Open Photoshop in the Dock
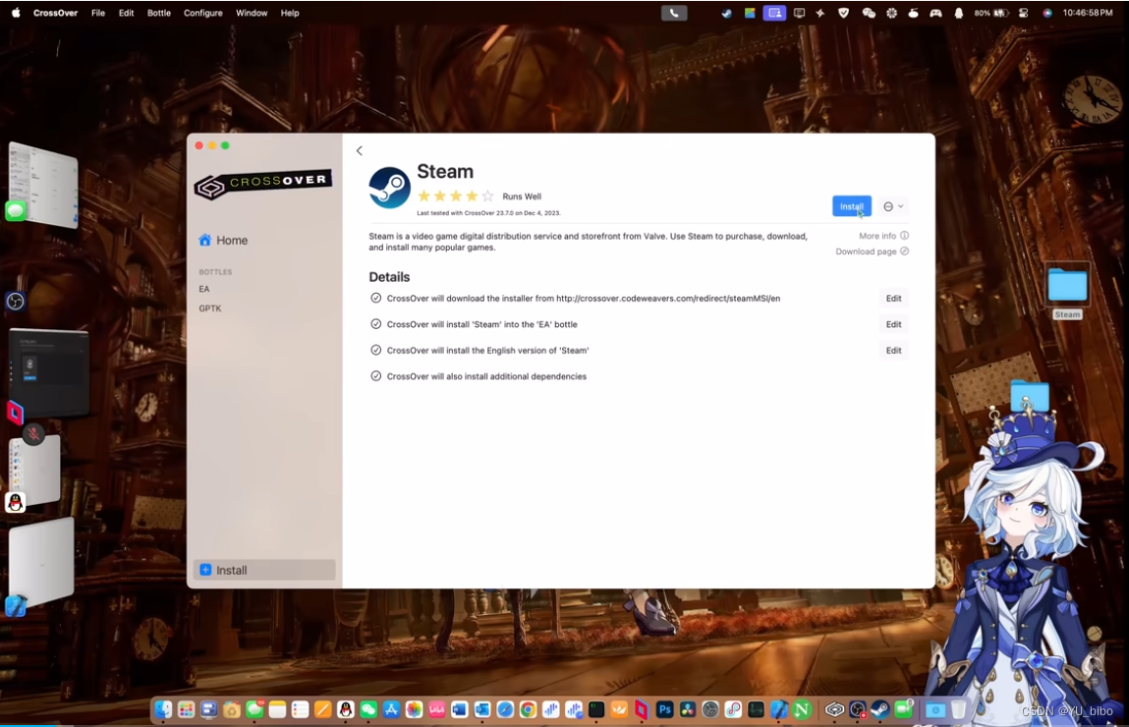Image resolution: width=1129 pixels, height=727 pixels. point(664,709)
